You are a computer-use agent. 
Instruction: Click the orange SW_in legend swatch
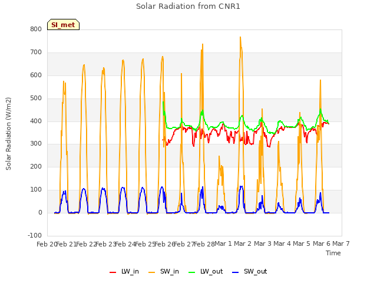pos(152,272)
